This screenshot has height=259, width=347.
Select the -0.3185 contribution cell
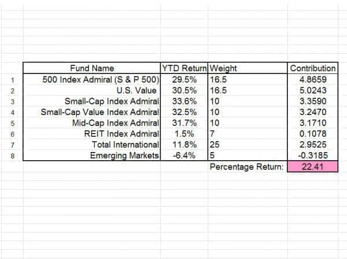313,156
